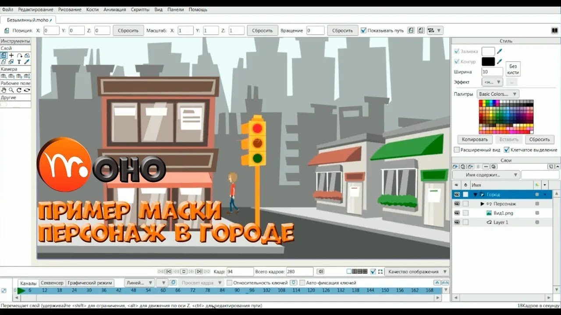Viewport: 561px width, 315px height.
Task: Toggle the Заливка fill checkbox
Action: [457, 51]
